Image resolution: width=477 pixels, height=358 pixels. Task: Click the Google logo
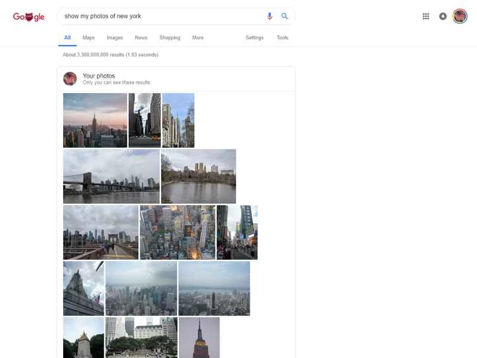pyautogui.click(x=27, y=16)
